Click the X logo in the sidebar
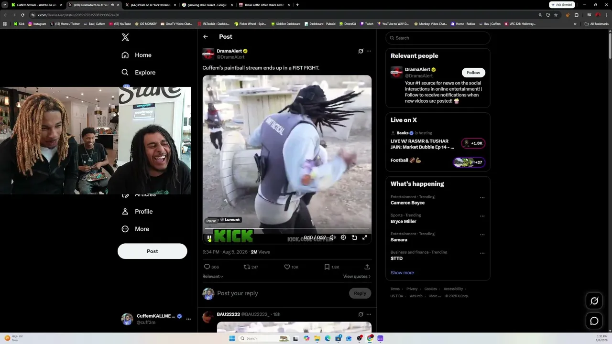 tap(125, 37)
